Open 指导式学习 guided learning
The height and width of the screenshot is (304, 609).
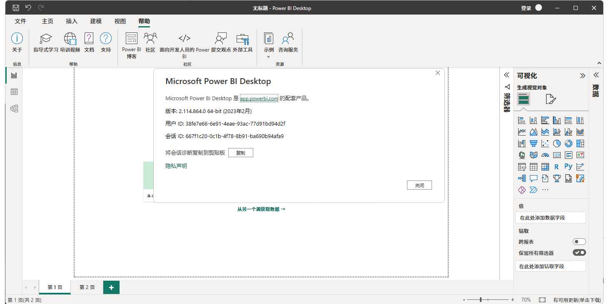click(x=46, y=39)
